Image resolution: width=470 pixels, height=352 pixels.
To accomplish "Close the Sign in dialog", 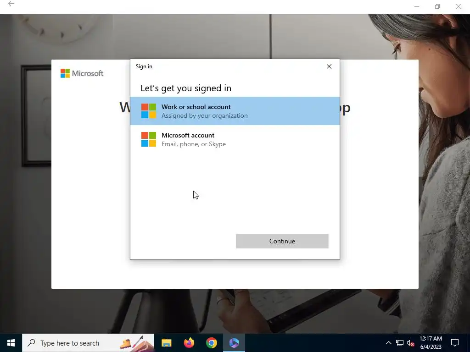I will (x=329, y=66).
